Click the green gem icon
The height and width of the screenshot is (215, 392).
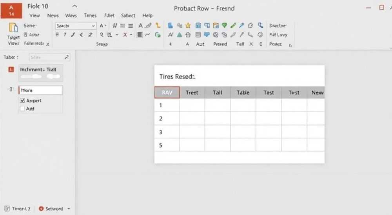pyautogui.click(x=224, y=25)
